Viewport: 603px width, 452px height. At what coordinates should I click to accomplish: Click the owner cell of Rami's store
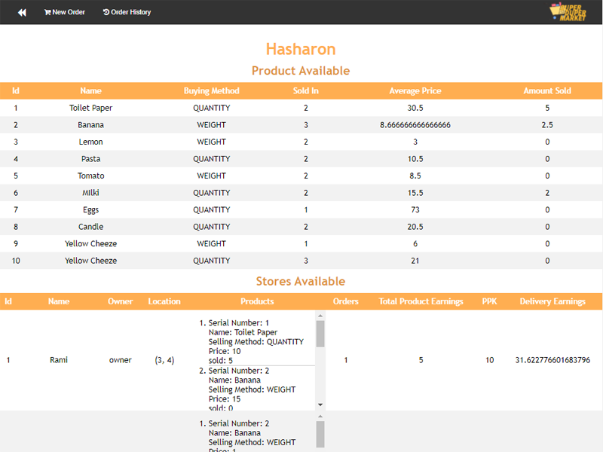pyautogui.click(x=121, y=360)
